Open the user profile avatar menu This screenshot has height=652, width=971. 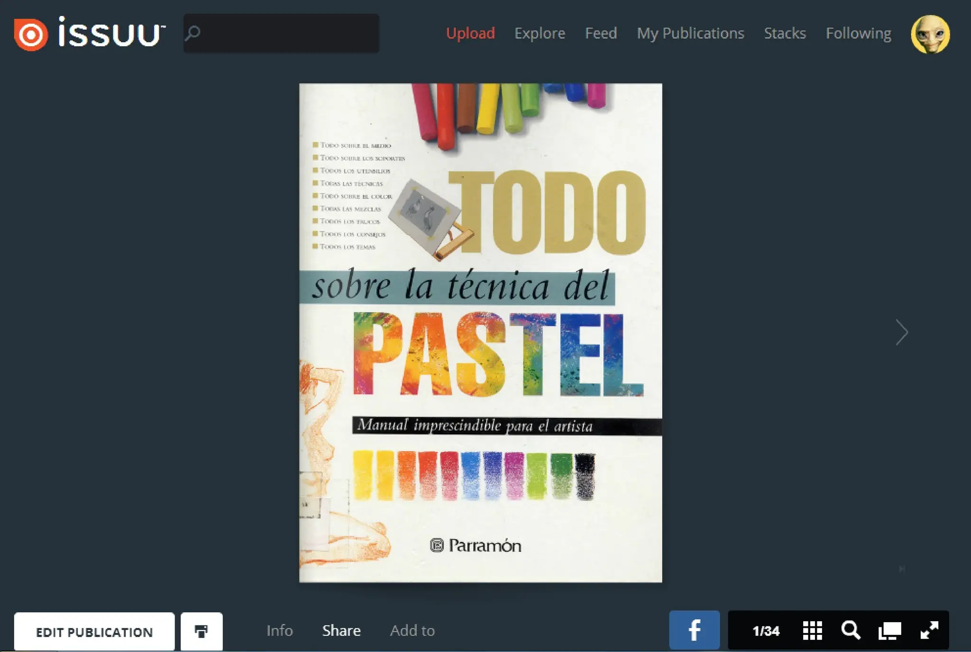click(930, 34)
